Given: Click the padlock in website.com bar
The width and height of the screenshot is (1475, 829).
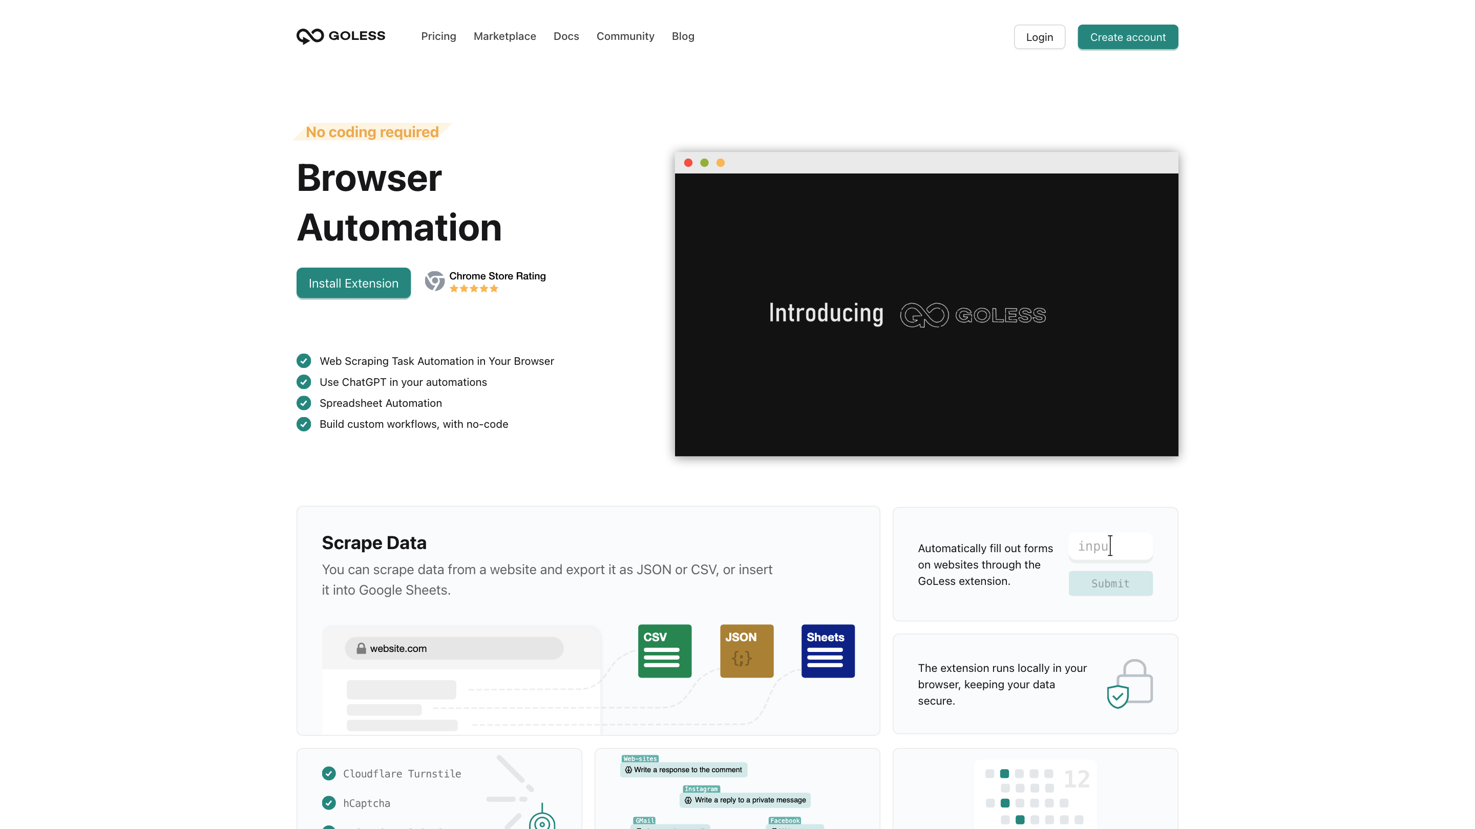Looking at the screenshot, I should tap(361, 648).
